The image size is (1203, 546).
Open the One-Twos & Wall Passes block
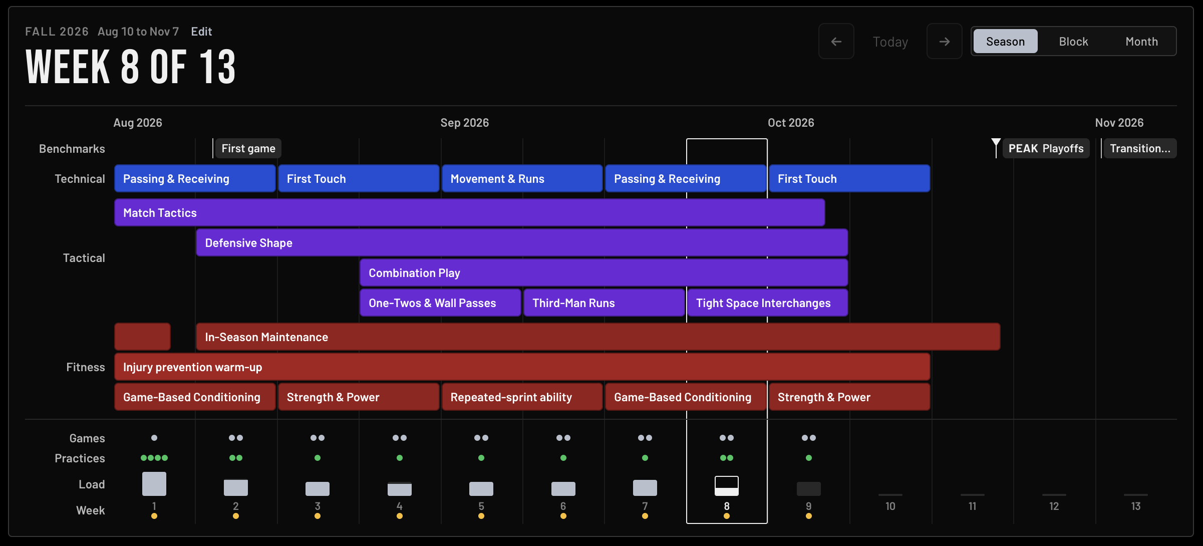440,303
